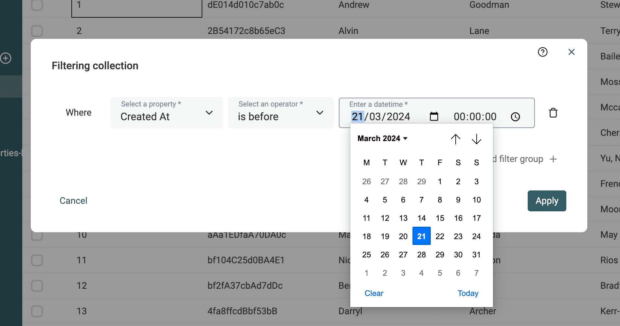This screenshot has width=620, height=326.
Task: Delete the filter row with trash icon
Action: (x=553, y=113)
